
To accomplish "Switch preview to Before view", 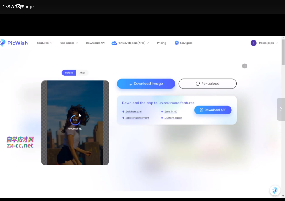I will click(x=69, y=73).
